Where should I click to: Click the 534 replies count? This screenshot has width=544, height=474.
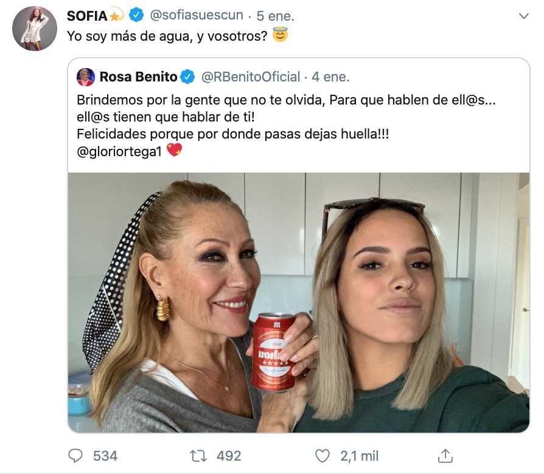(x=105, y=455)
